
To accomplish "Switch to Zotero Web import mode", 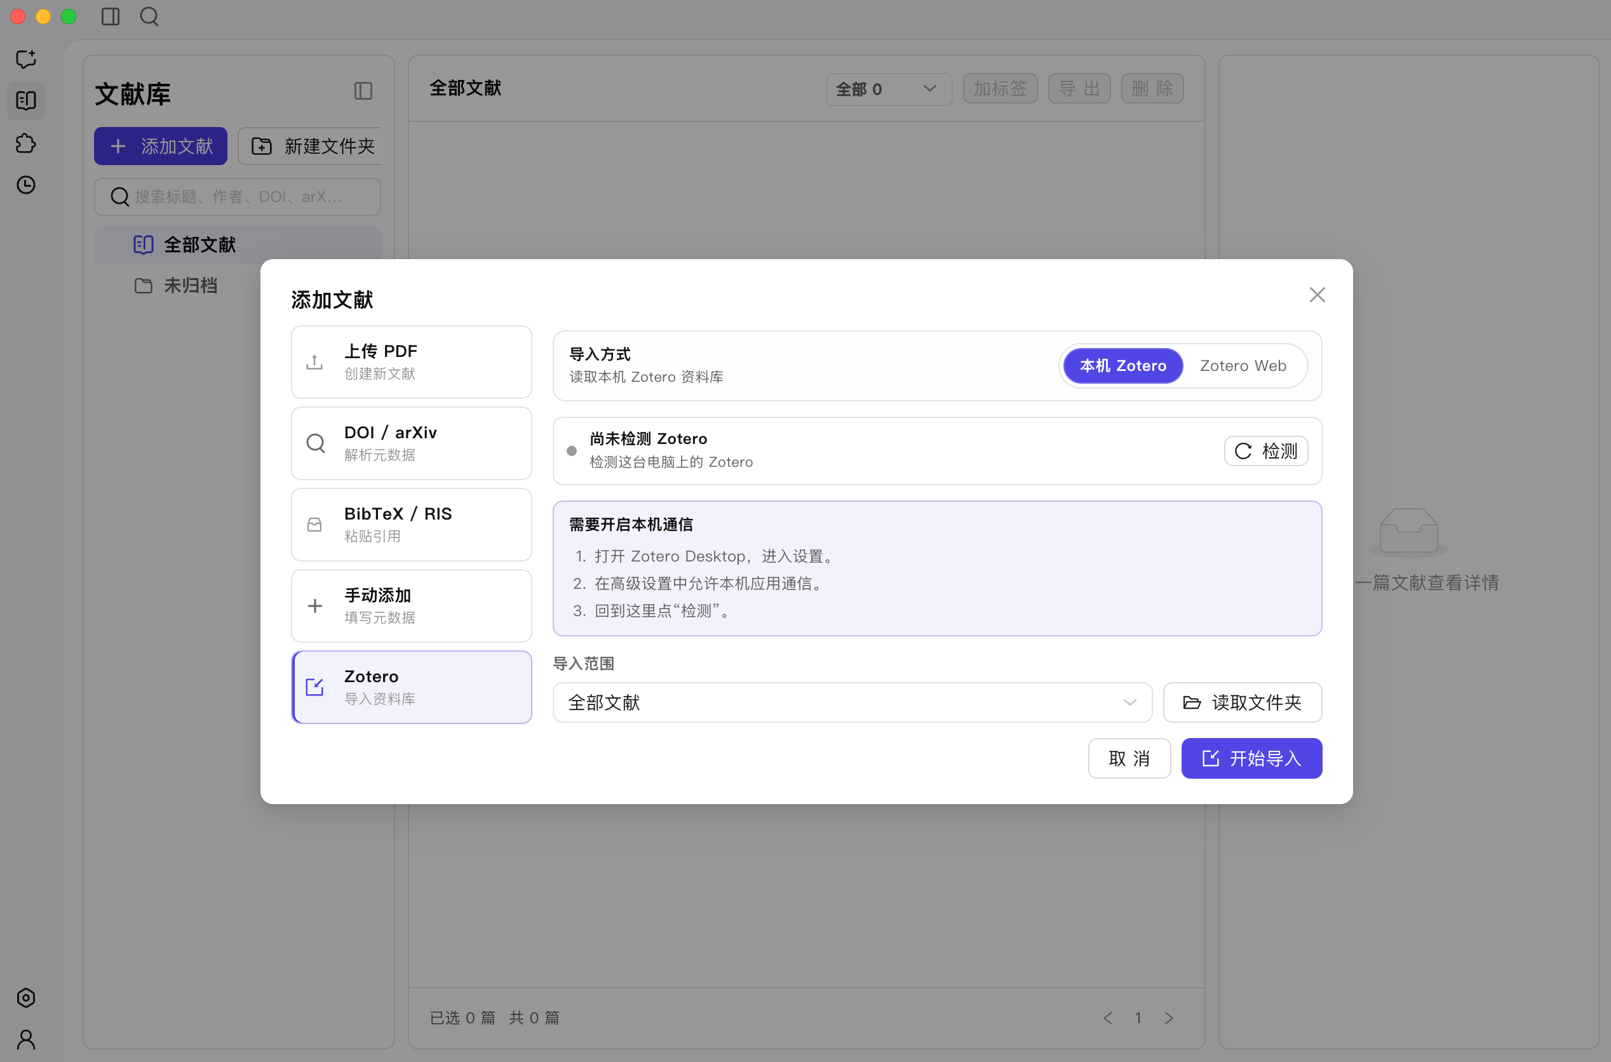I will (1243, 366).
